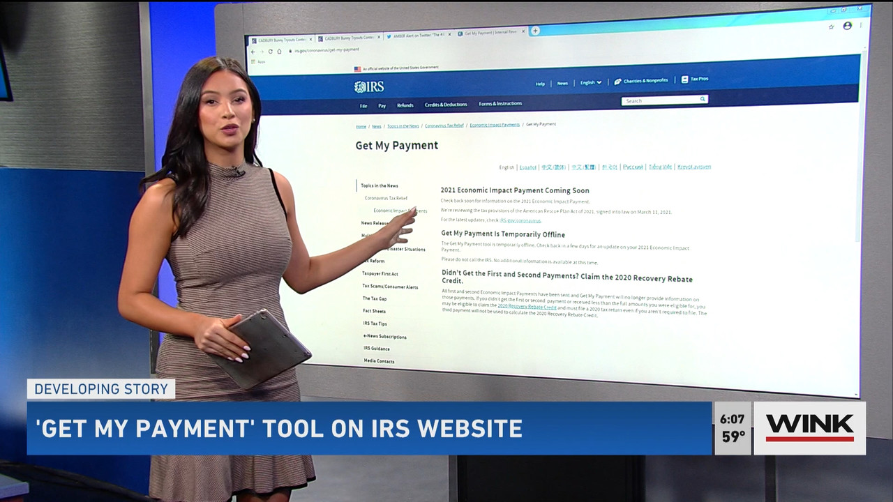This screenshot has width=893, height=502.
Task: Click the Coronavirus Tax Relief breadcrumb link
Action: coord(444,125)
